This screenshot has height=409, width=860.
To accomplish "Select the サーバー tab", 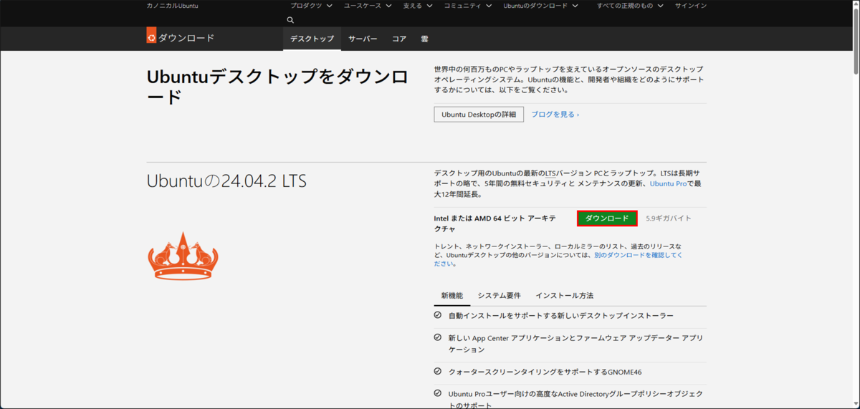I will tap(363, 39).
